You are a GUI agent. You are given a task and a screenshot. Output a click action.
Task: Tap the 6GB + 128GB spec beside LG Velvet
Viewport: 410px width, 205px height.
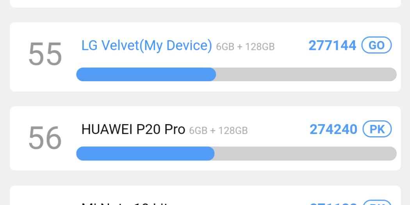pyautogui.click(x=245, y=47)
